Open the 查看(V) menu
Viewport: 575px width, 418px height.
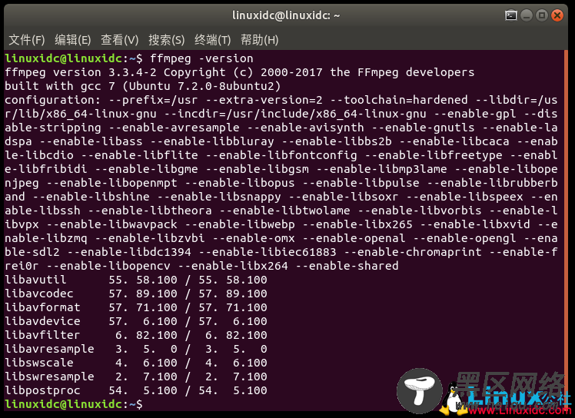tap(120, 40)
